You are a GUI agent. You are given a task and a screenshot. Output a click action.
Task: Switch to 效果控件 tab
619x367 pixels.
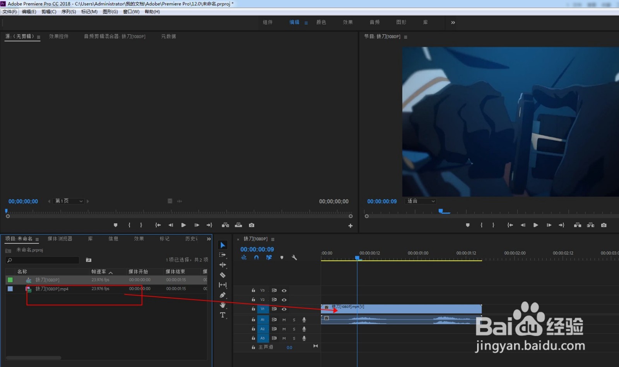59,36
